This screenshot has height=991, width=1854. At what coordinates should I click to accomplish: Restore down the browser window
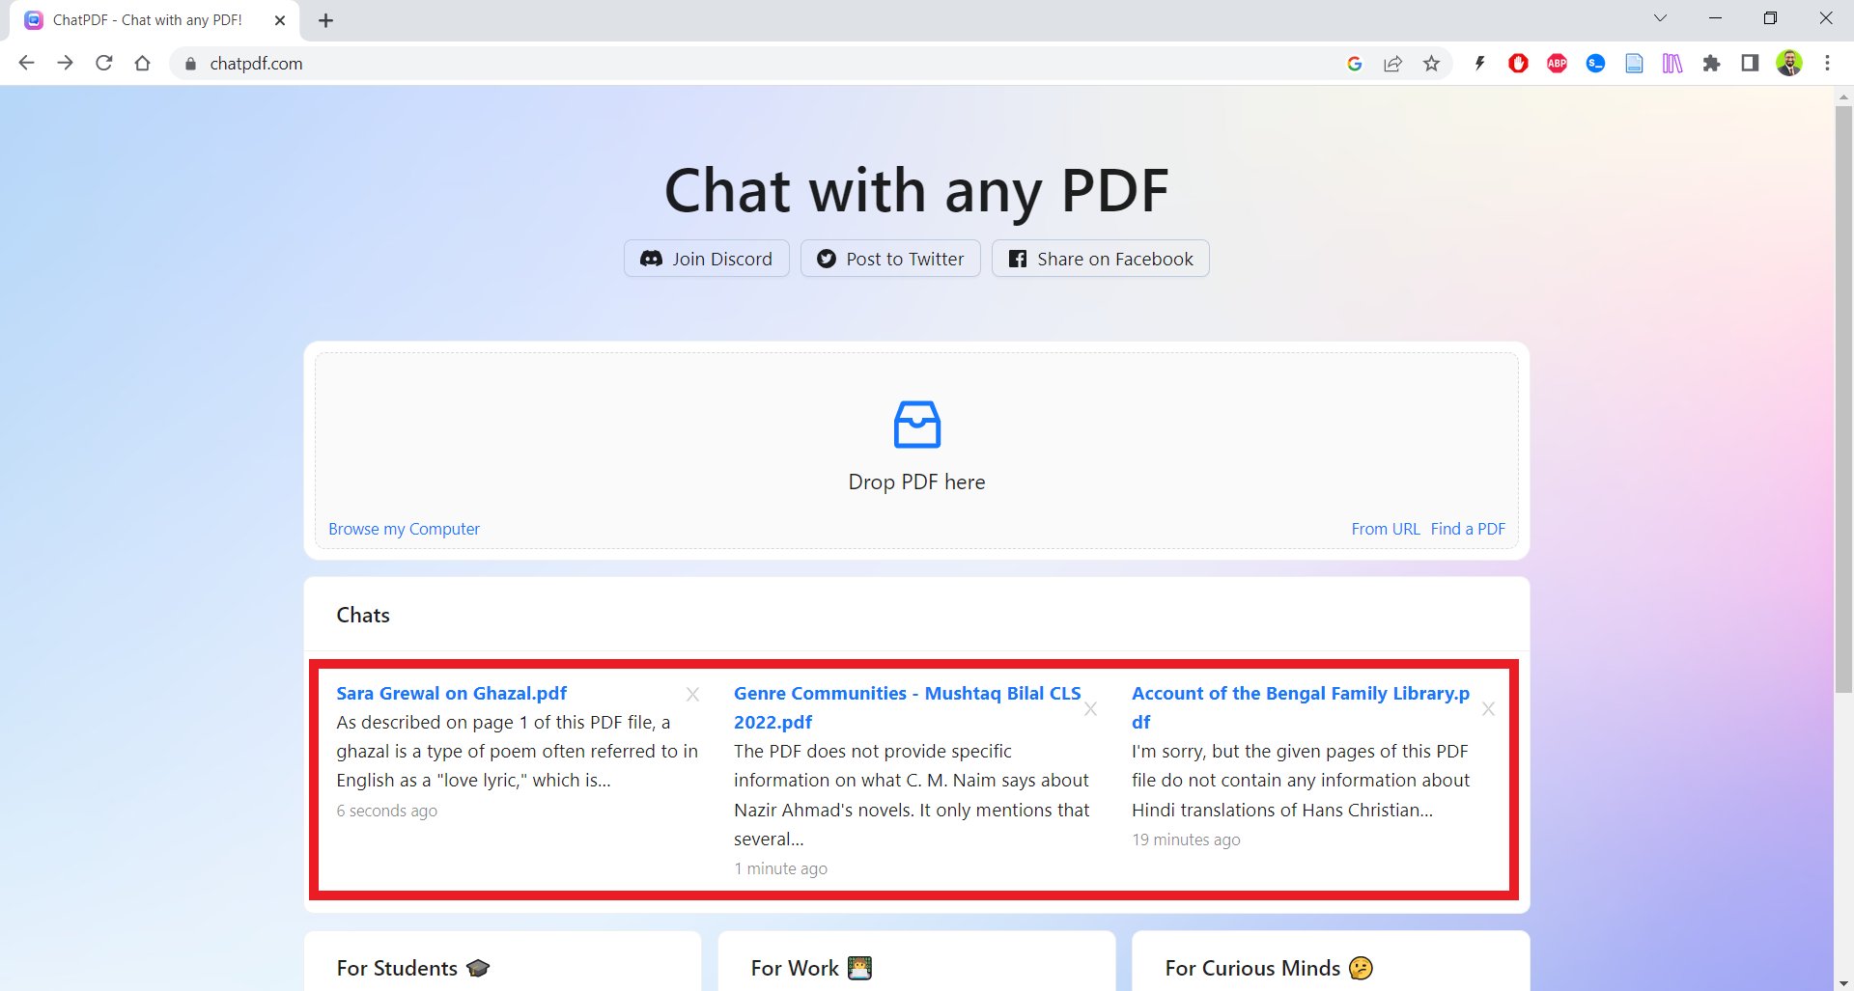click(1770, 18)
